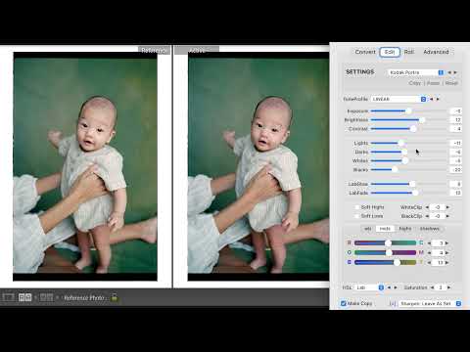The image size is (470, 352).
Task: Increase WhiteClip with right arrow
Action: (447, 207)
